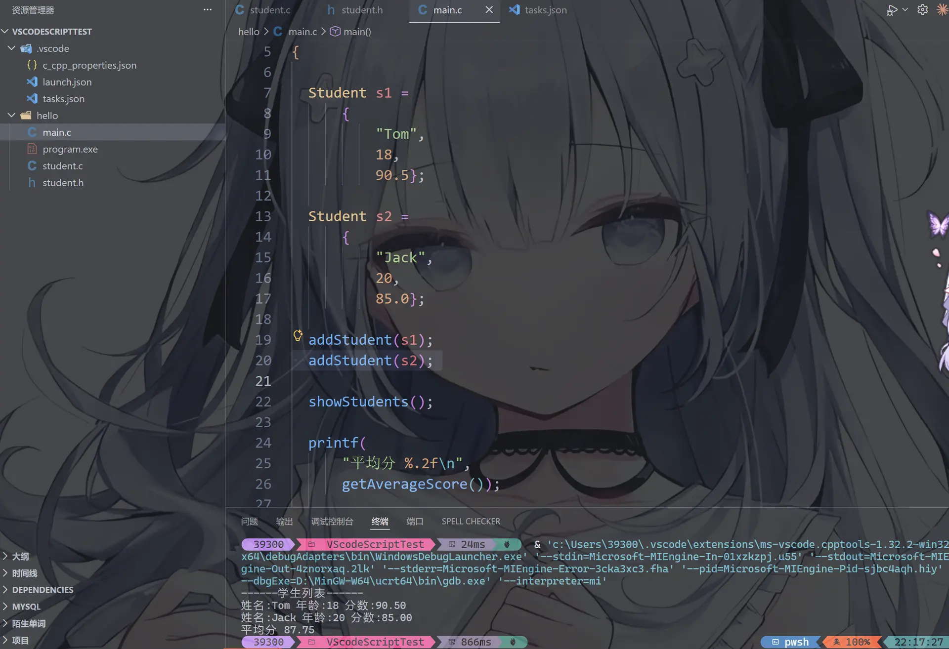Open the 调试控制台 debug console tab
This screenshot has height=649, width=949.
(x=332, y=521)
